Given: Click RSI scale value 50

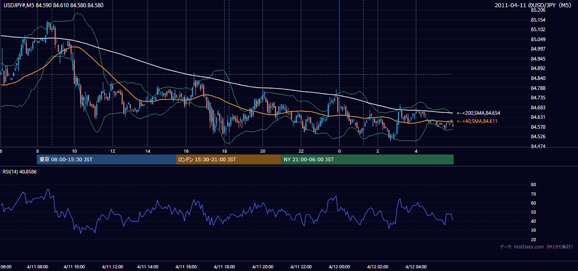Looking at the screenshot, I should (x=534, y=212).
